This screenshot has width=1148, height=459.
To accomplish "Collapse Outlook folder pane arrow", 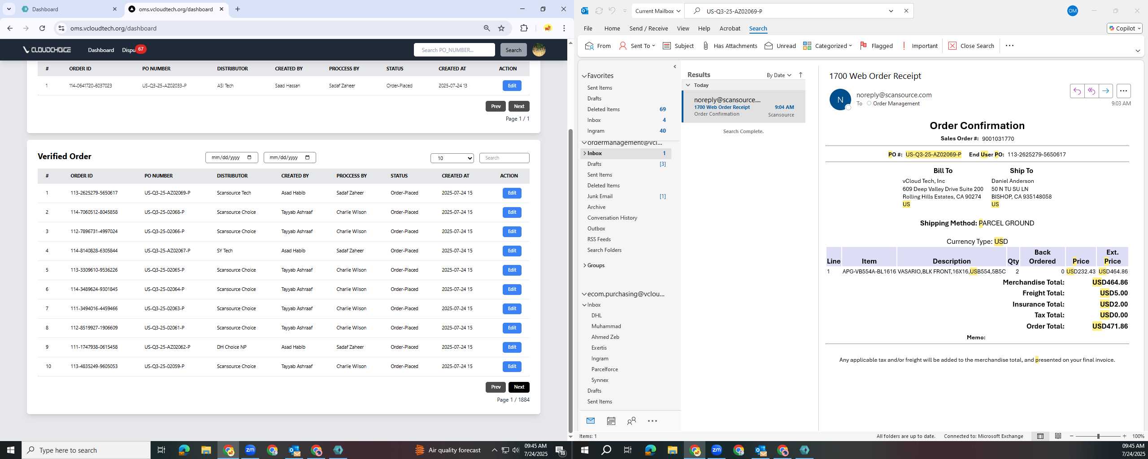I will click(675, 67).
